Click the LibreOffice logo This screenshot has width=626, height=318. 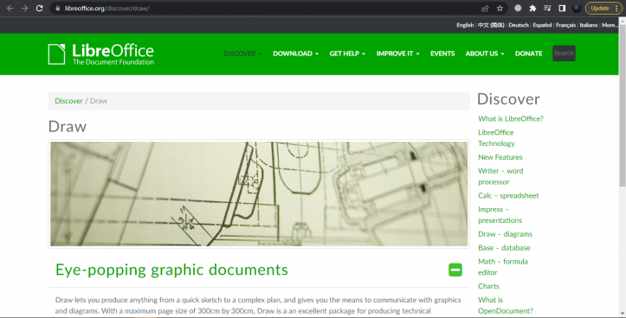[x=101, y=54]
